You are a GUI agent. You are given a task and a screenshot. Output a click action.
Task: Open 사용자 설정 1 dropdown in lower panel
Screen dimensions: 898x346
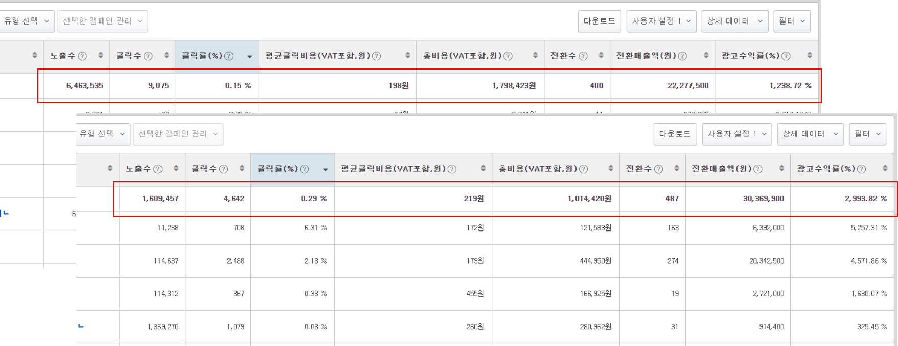(737, 134)
